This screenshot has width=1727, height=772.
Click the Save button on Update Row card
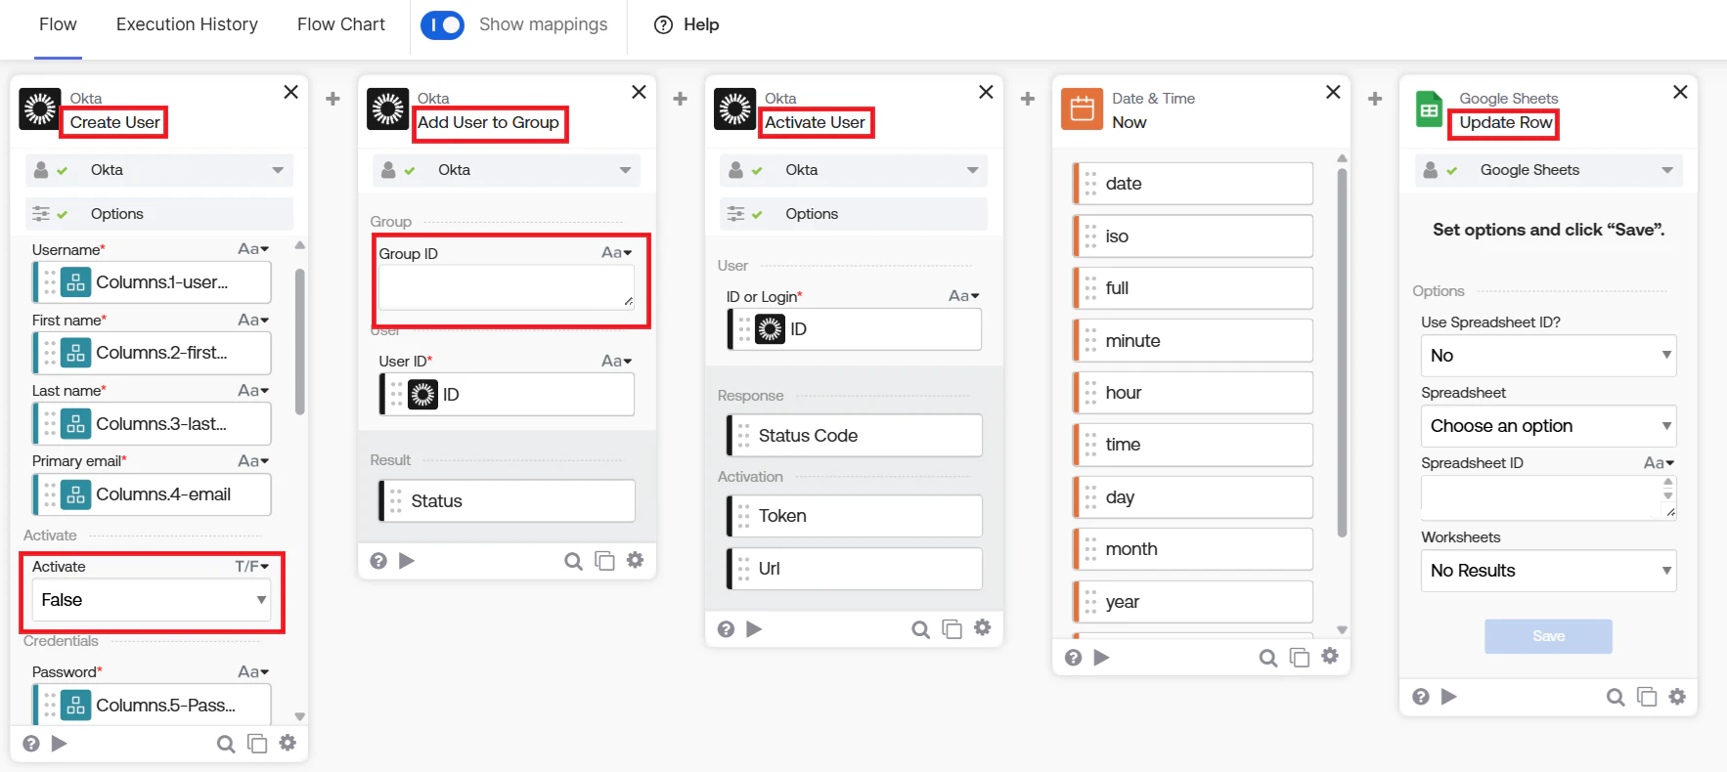[1549, 636]
